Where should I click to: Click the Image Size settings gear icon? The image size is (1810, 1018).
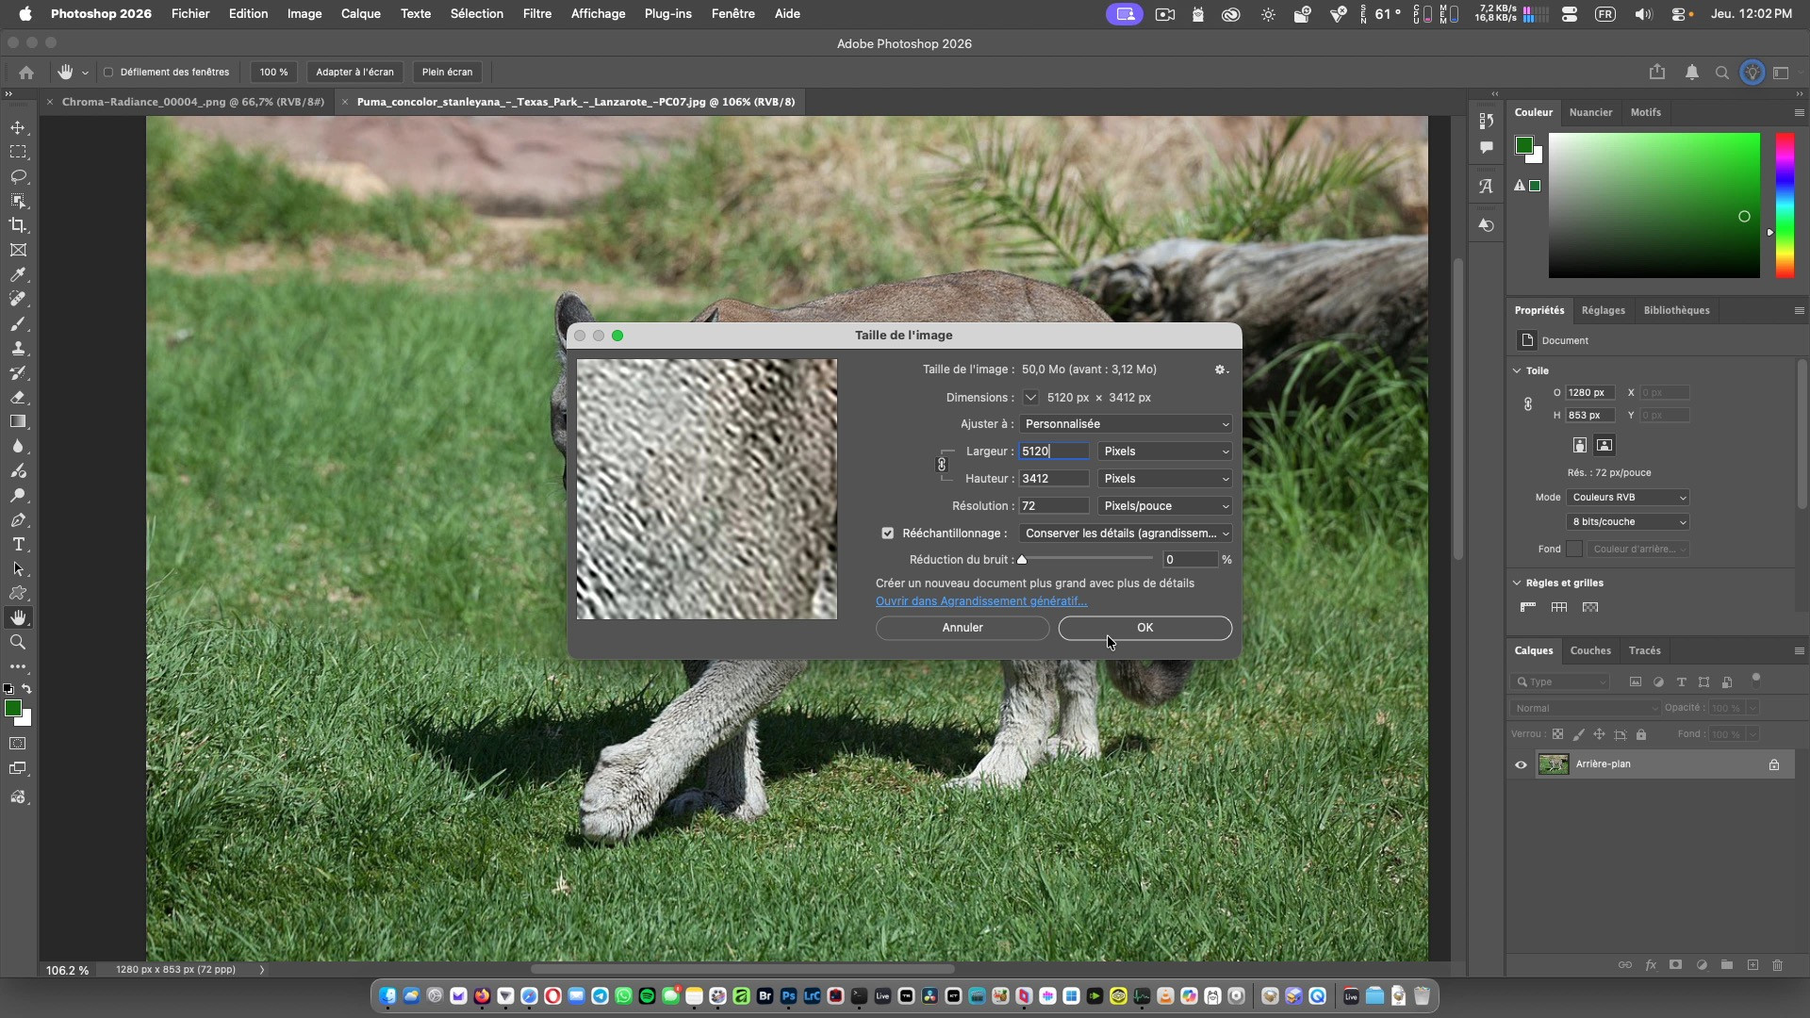[x=1220, y=369]
